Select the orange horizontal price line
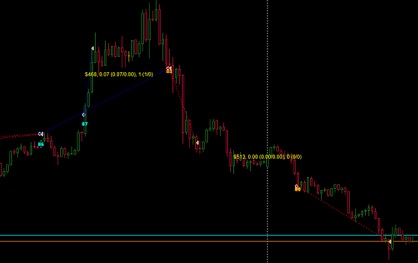The image size is (418, 263). click(x=209, y=241)
